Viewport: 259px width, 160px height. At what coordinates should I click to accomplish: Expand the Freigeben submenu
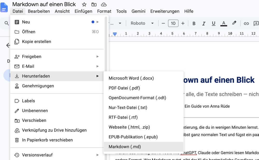(57, 56)
